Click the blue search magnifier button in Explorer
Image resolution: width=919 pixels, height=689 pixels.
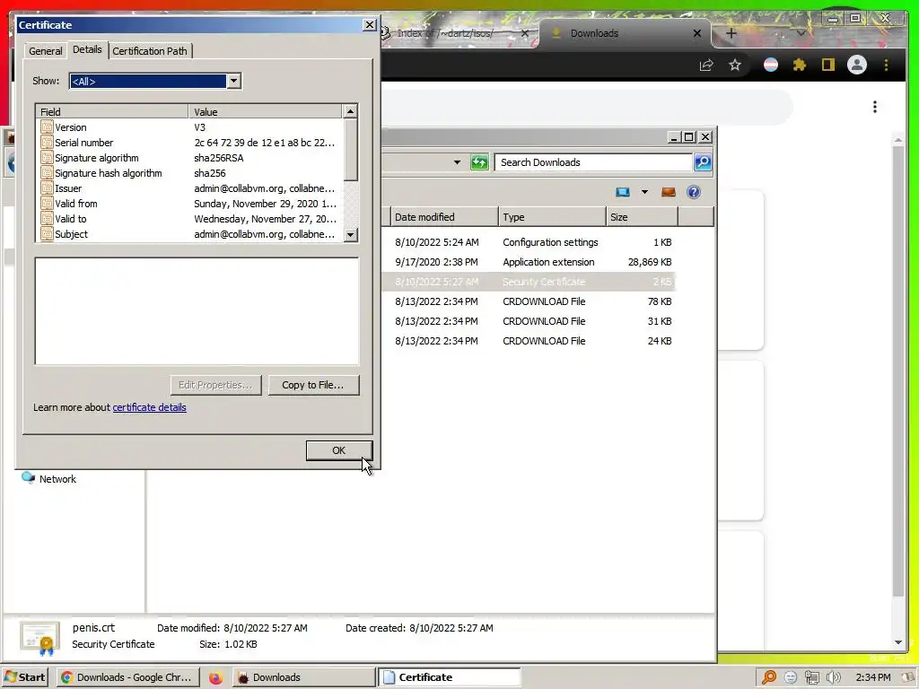point(703,162)
